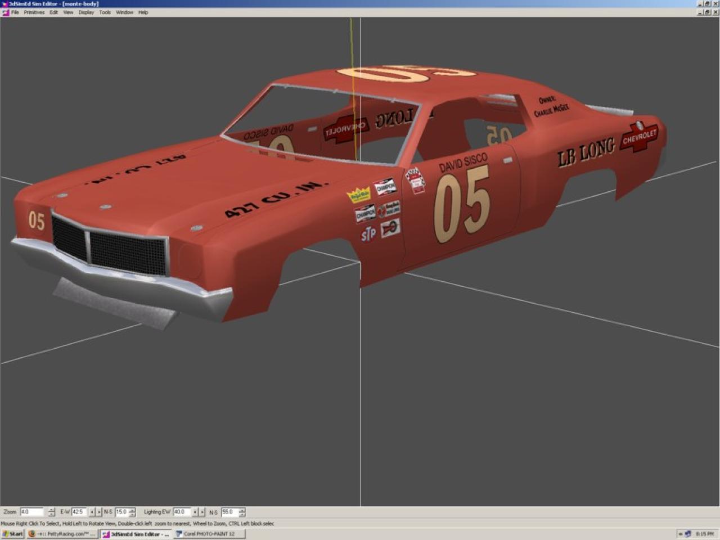Click the 3dSimEd document icon in menu bar

(6, 12)
